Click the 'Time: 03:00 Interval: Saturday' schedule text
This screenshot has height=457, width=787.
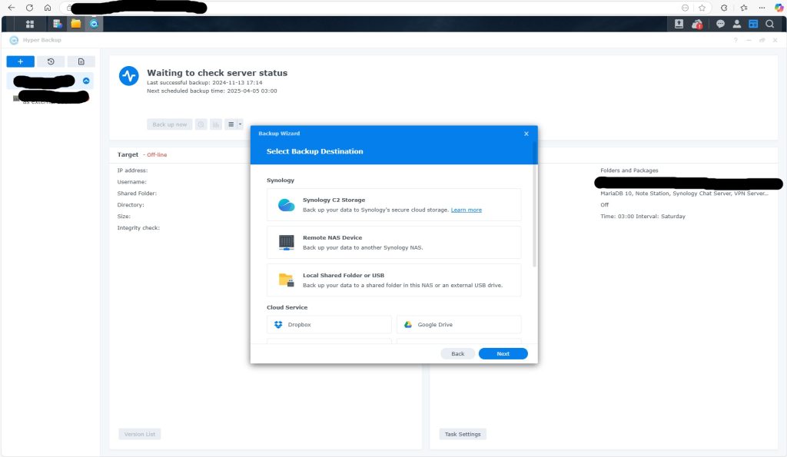click(x=643, y=216)
